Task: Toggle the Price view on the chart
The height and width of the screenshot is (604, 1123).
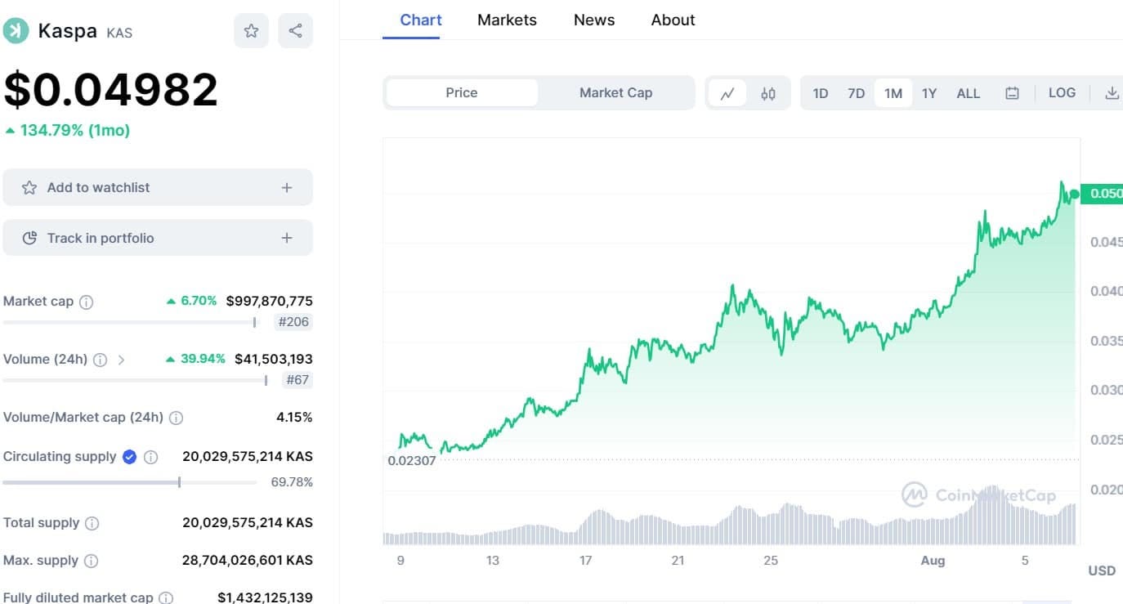Action: 460,92
